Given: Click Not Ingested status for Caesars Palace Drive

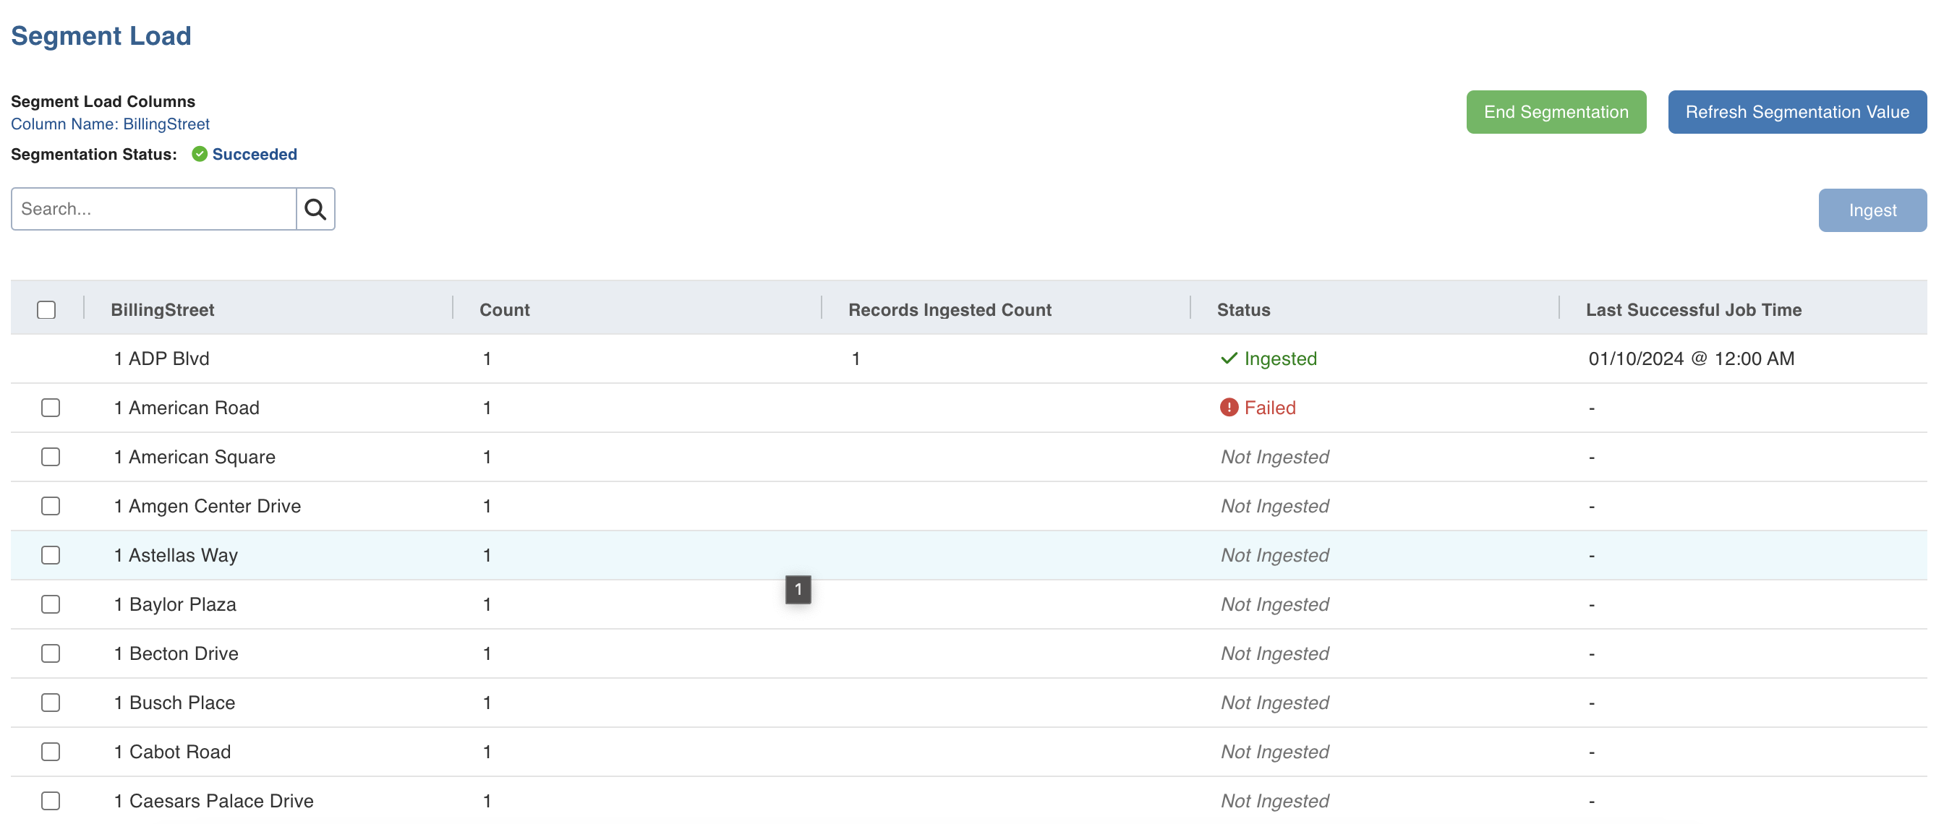Looking at the screenshot, I should tap(1274, 800).
